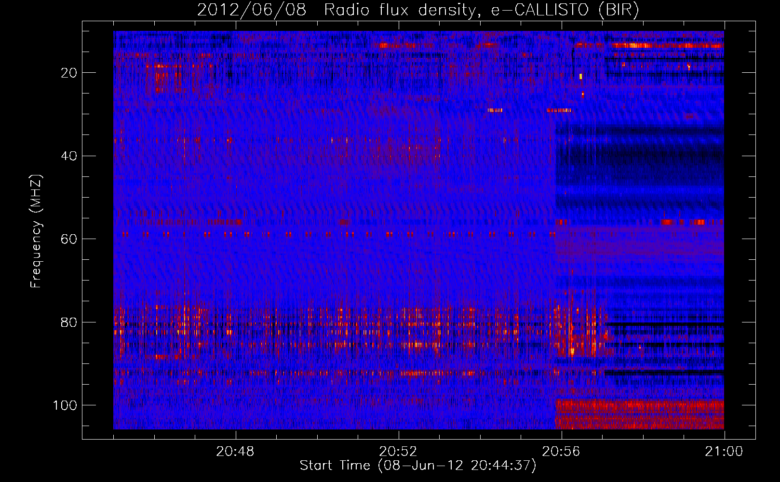780x482 pixels.
Task: Click the frequency tick label '100'
Action: coord(65,405)
